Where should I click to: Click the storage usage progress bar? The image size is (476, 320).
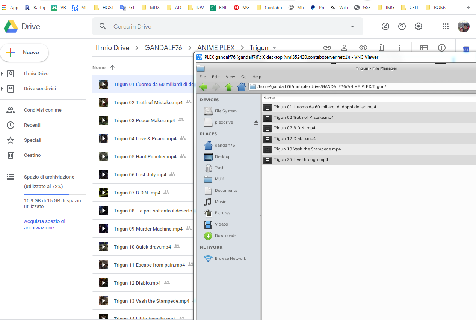55,194
